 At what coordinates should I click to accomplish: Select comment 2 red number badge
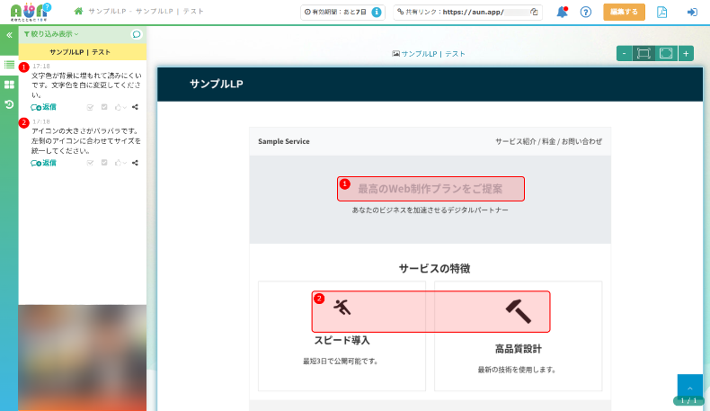tap(24, 123)
